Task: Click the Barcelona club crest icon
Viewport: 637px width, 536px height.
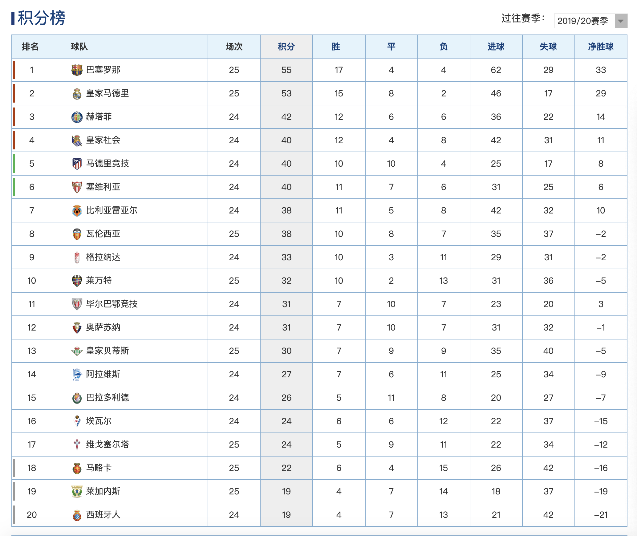Action: 77,70
